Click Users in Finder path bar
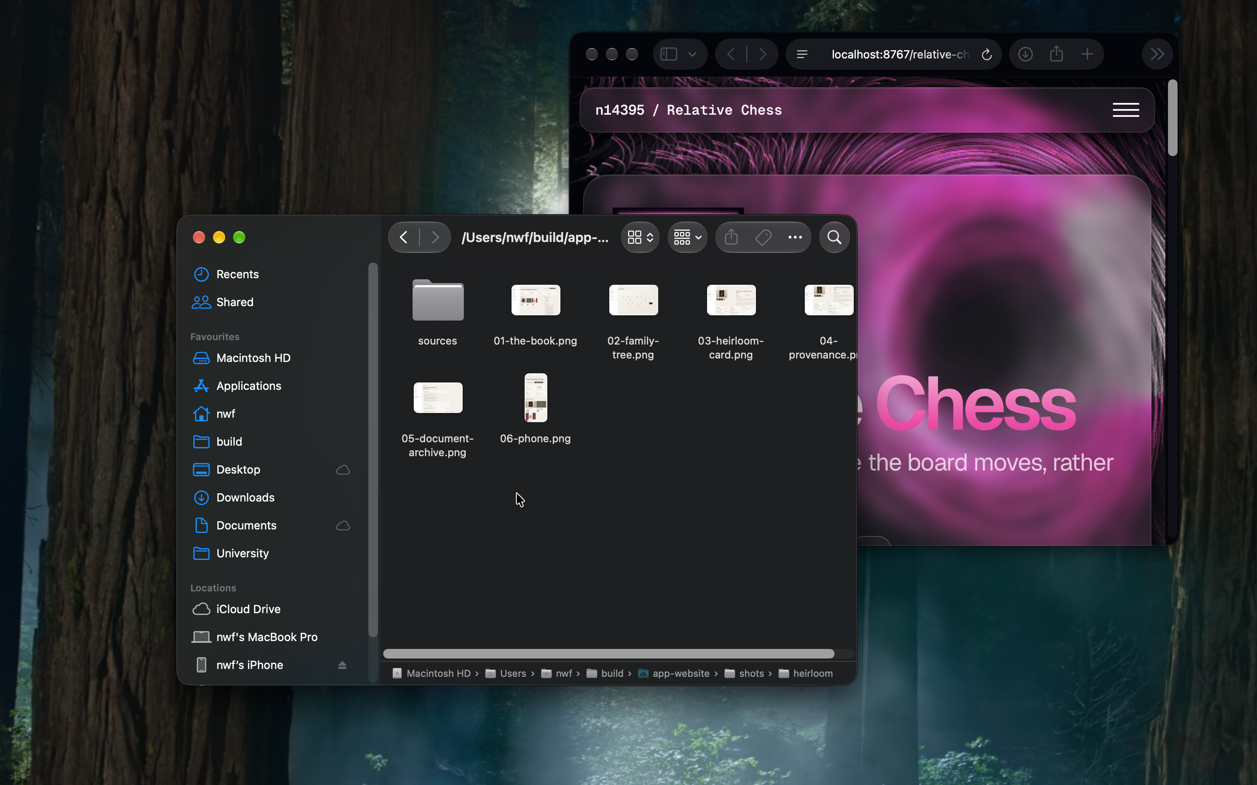 tap(506, 673)
